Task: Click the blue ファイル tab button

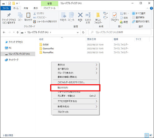Action: (6, 8)
